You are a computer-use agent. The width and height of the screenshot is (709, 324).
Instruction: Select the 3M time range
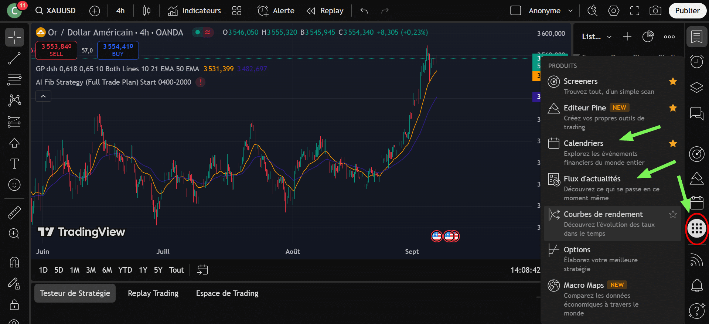pyautogui.click(x=91, y=270)
